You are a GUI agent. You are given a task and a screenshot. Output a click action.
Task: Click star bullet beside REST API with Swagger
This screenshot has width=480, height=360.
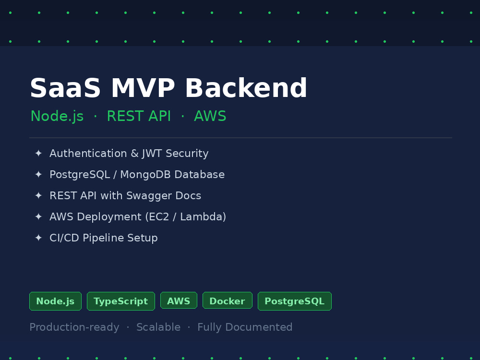coord(38,195)
